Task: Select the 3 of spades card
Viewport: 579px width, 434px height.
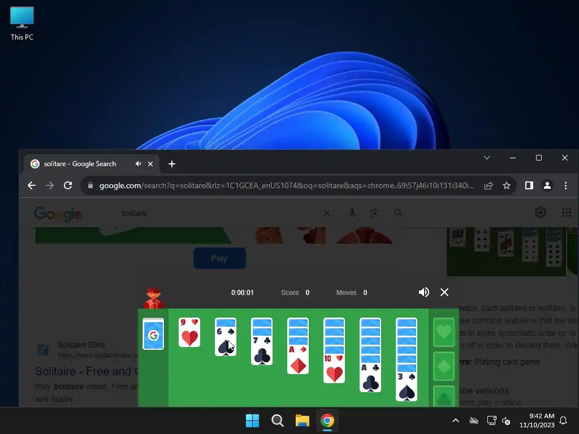Action: 407,386
